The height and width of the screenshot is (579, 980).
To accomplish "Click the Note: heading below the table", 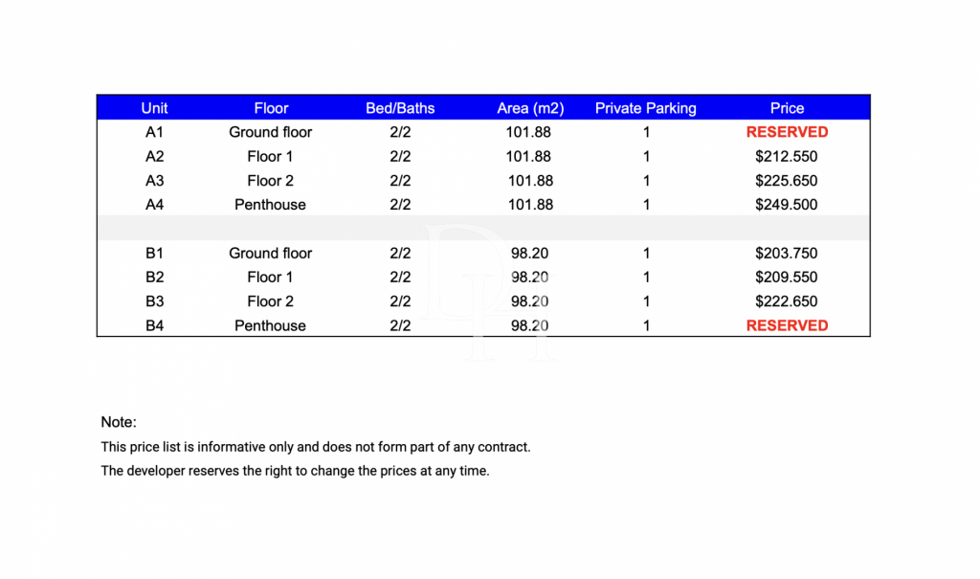I will 119,422.
